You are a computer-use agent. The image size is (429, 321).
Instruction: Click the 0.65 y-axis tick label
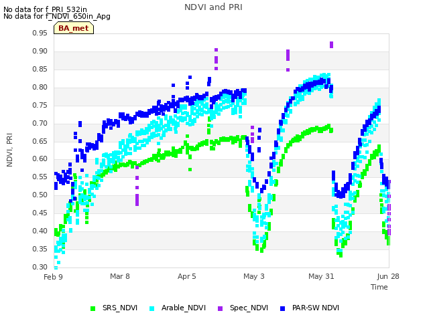click(x=40, y=141)
